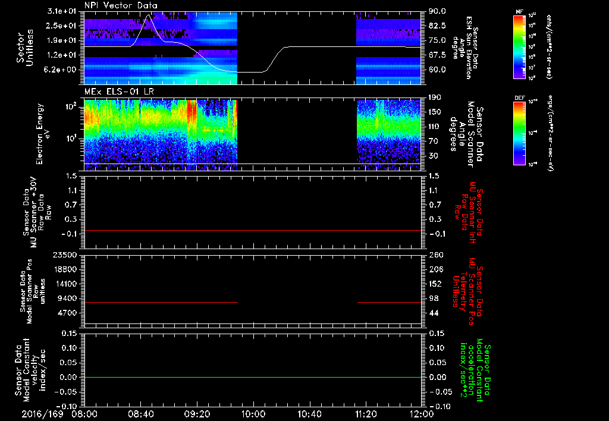This screenshot has width=609, height=421.
Task: Click the white sun elevation curve peak
Action: click(148, 15)
